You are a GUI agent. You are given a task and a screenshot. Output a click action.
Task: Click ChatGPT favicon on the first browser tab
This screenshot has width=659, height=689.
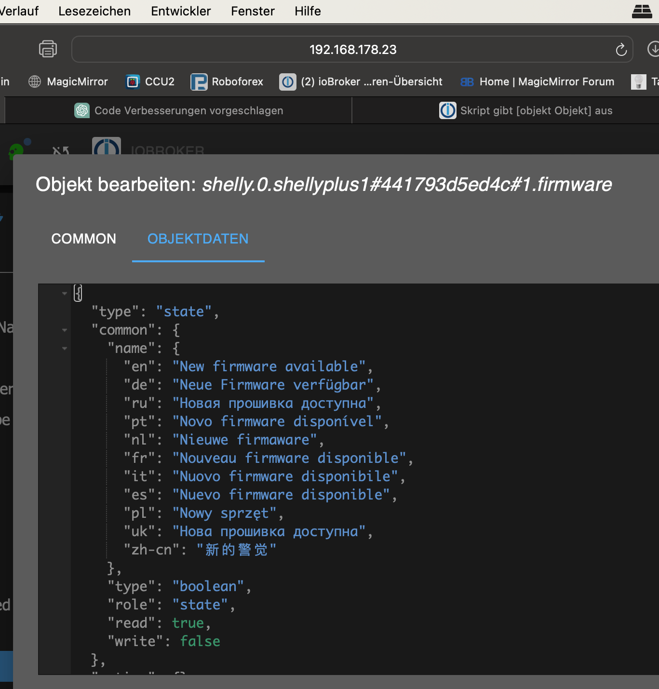pyautogui.click(x=82, y=110)
